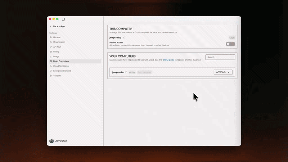The width and height of the screenshot is (288, 162).
Task: Click the Cloud Templates cloud icon
Action: pos(51,66)
